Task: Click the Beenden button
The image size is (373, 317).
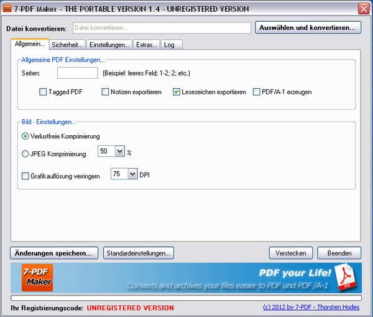Action: click(x=339, y=253)
